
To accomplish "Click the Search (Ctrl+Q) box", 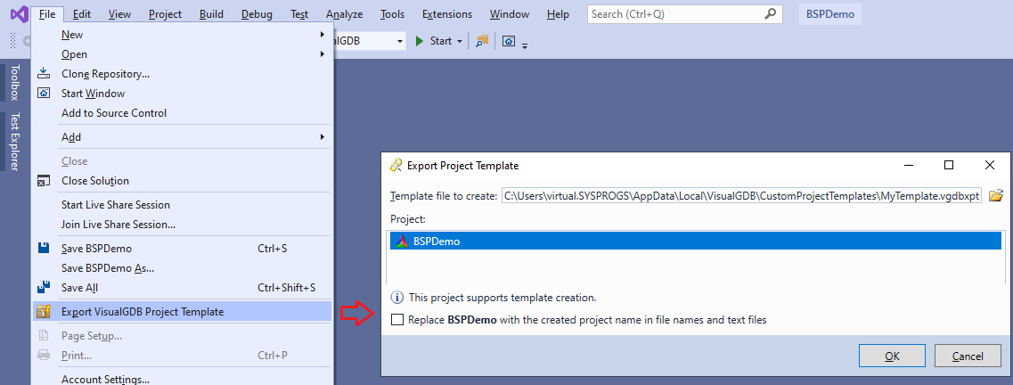I will [x=684, y=13].
